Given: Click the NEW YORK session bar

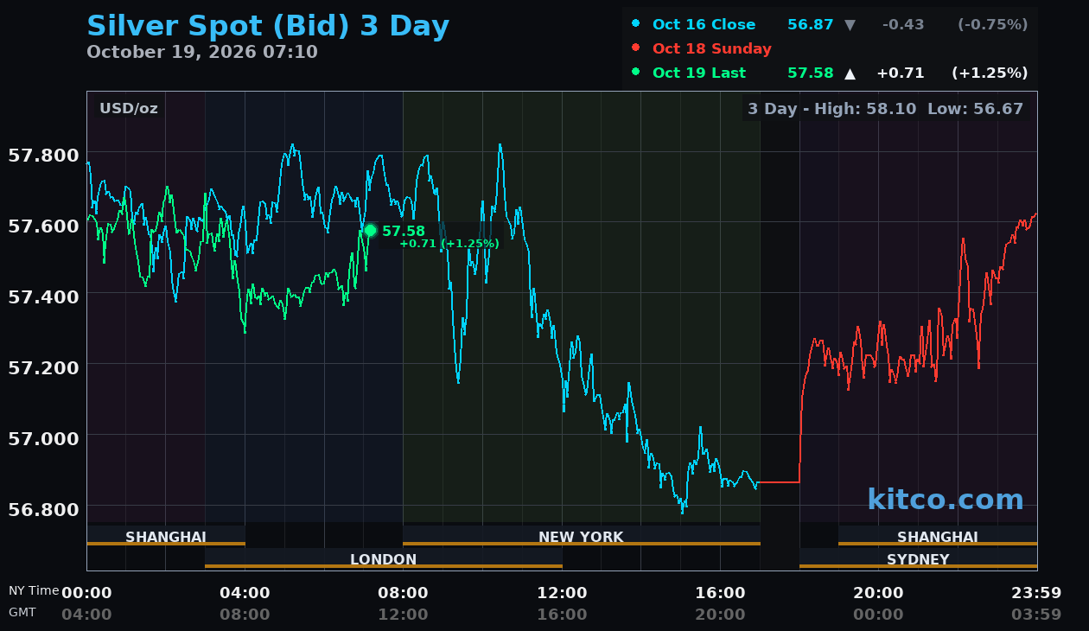Looking at the screenshot, I should click(x=582, y=536).
